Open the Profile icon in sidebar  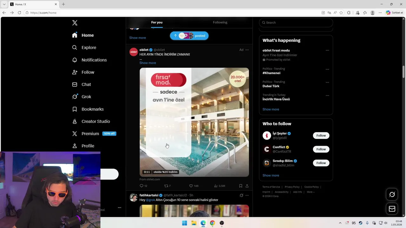75,146
